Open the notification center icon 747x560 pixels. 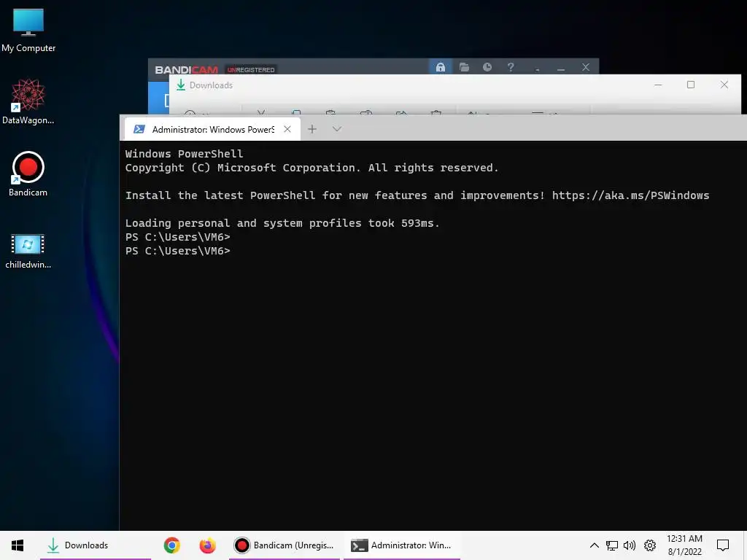click(723, 545)
